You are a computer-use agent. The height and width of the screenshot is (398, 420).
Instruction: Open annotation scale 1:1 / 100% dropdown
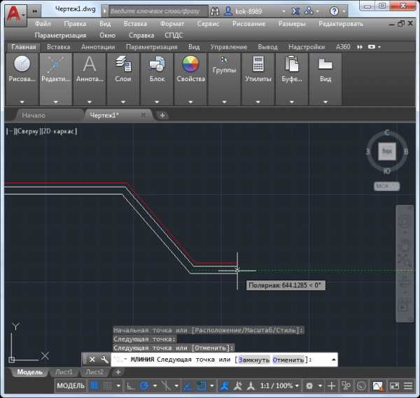pos(279,385)
